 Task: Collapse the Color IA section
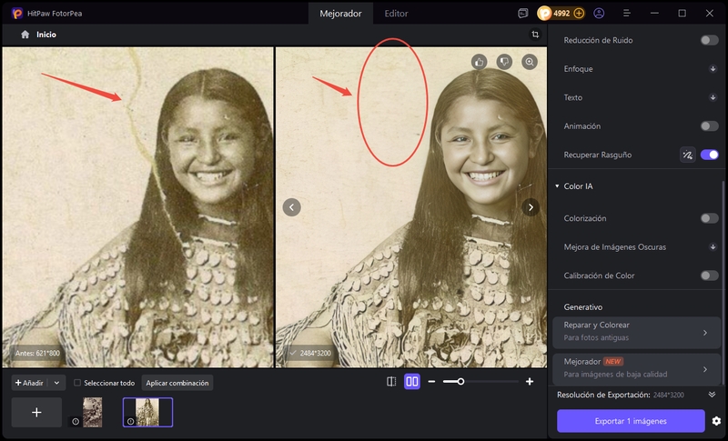point(557,186)
